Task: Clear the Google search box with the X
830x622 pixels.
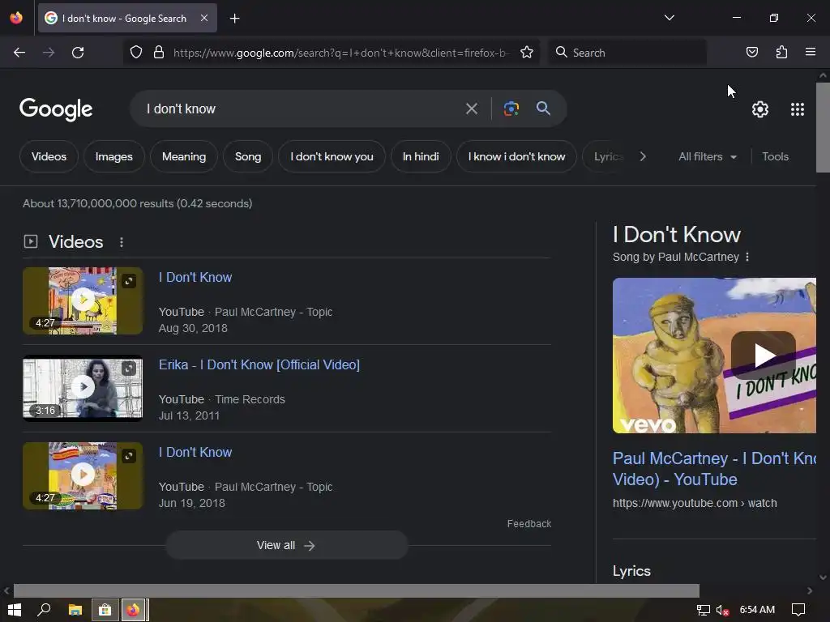Action: [x=471, y=109]
